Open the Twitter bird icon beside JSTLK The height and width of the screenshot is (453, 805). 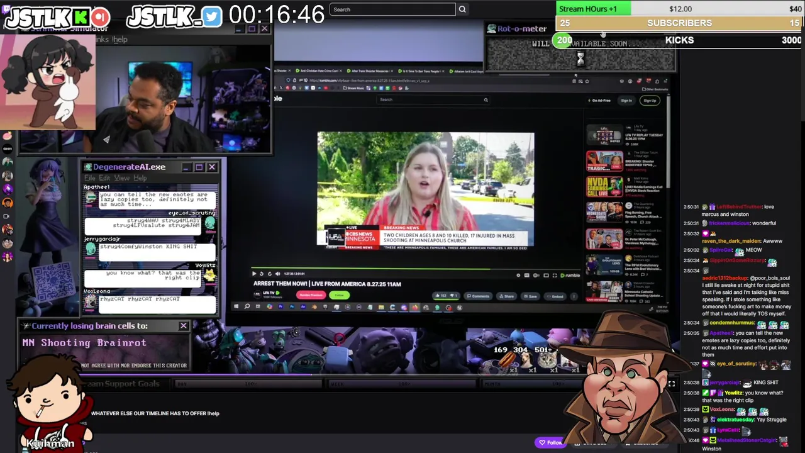pyautogui.click(x=212, y=17)
